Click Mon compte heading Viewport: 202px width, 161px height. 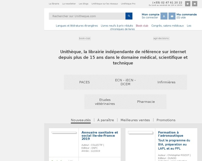click(x=150, y=14)
